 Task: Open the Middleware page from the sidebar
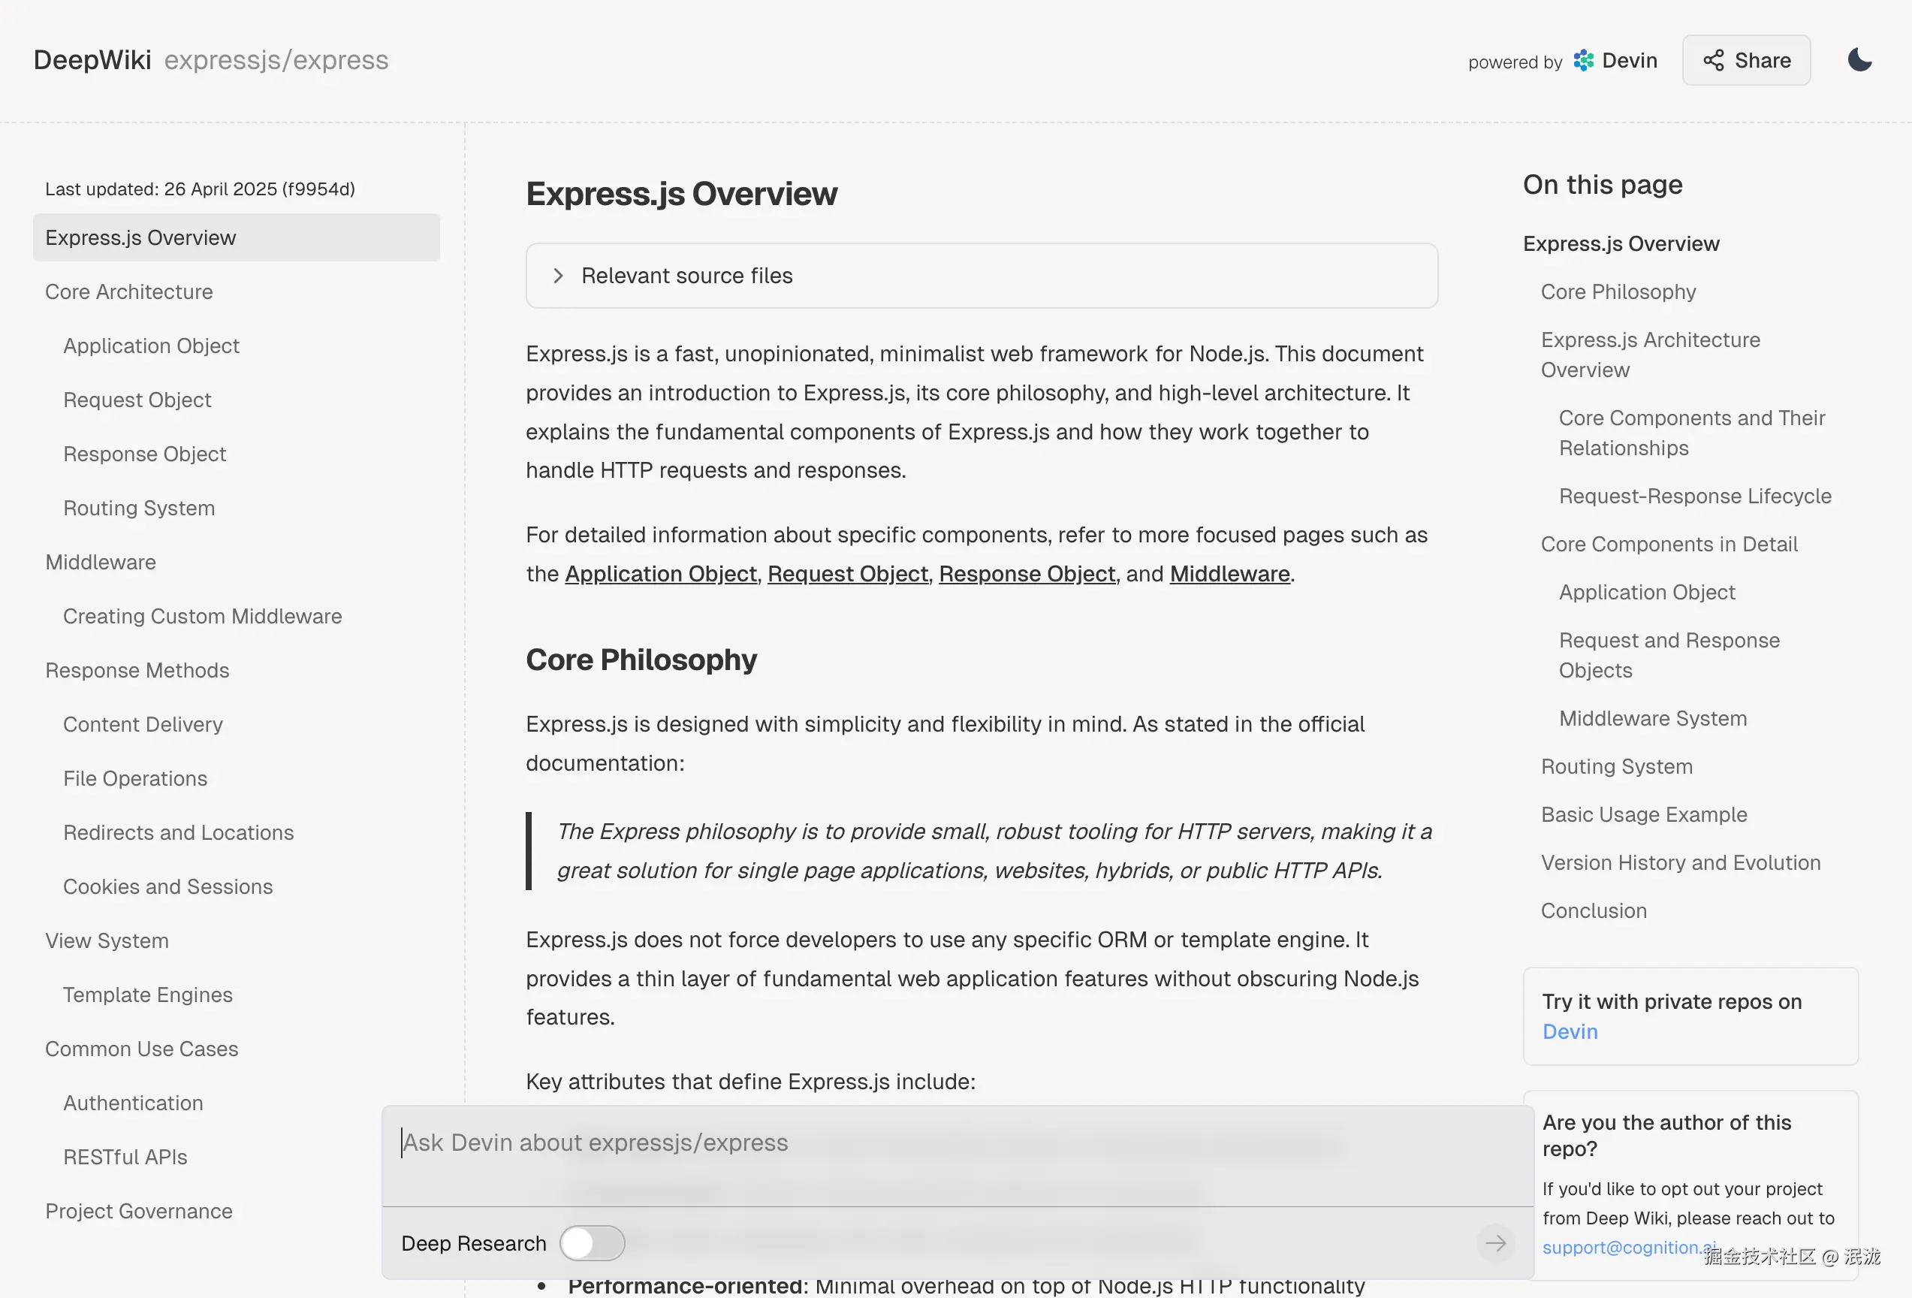[x=101, y=562]
